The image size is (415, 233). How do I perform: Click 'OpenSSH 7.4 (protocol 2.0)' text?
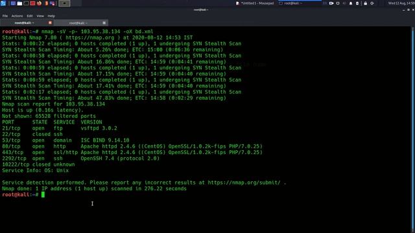coord(120,159)
